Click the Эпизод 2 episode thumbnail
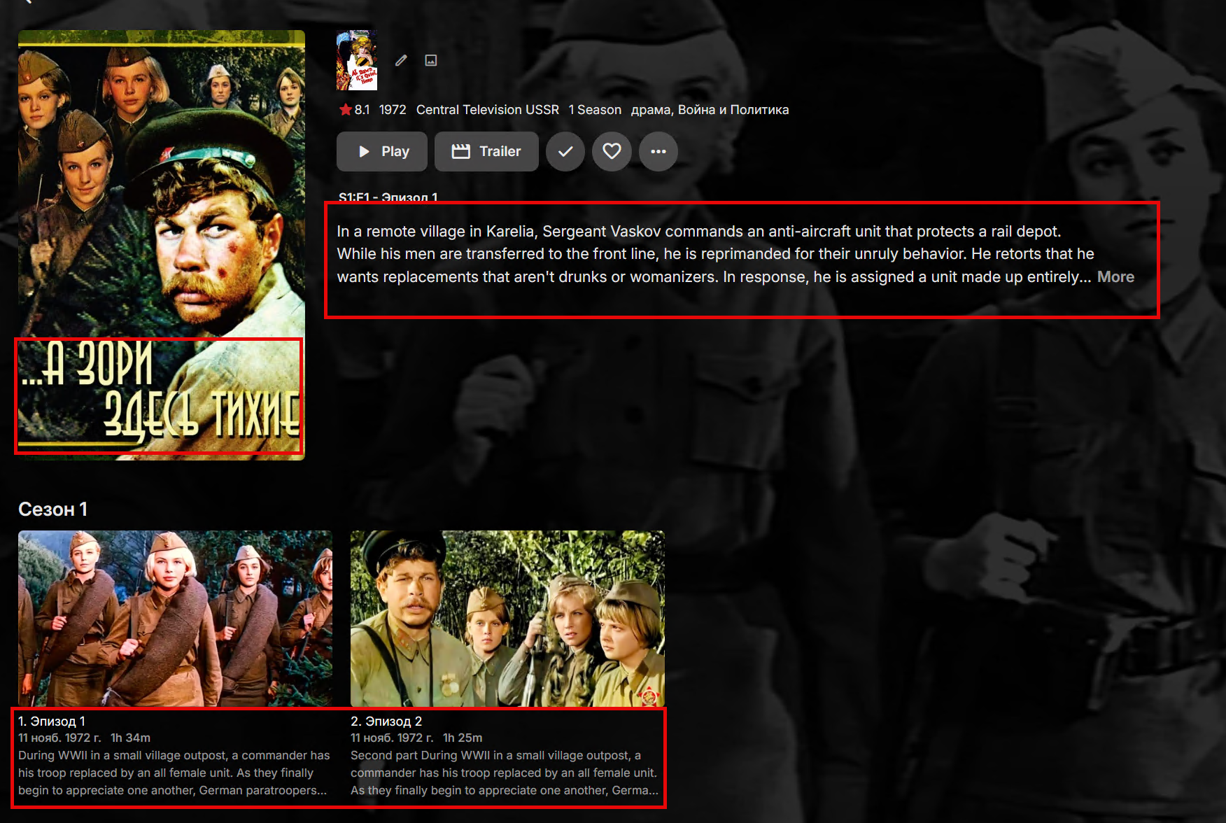 click(507, 619)
